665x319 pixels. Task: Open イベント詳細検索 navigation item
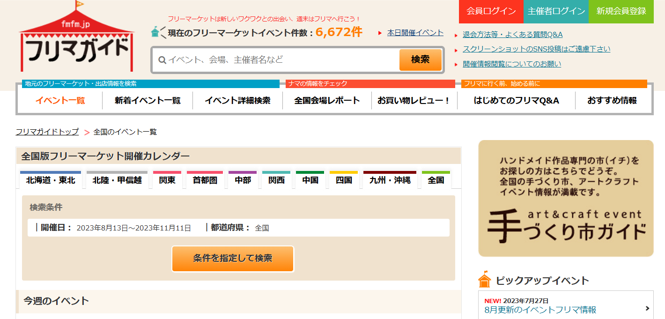click(x=237, y=100)
